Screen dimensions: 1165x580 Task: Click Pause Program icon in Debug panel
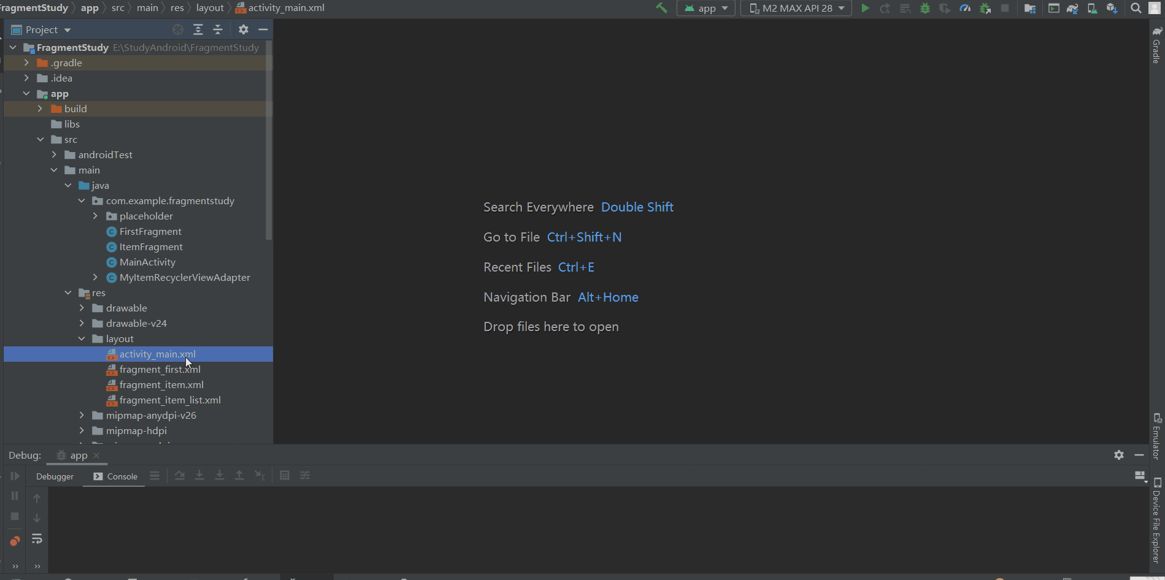[15, 495]
